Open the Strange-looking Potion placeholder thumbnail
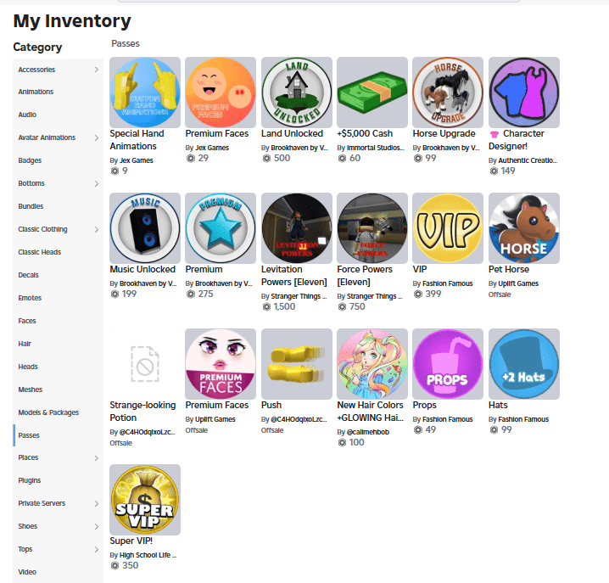The image size is (609, 583). pyautogui.click(x=145, y=364)
